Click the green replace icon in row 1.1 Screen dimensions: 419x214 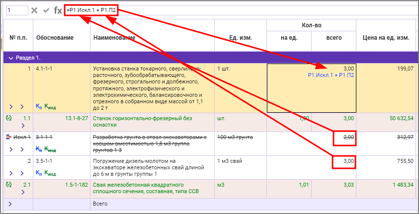(x=8, y=119)
